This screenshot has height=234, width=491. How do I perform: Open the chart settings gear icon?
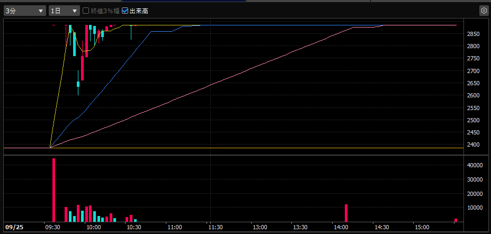pyautogui.click(x=484, y=11)
